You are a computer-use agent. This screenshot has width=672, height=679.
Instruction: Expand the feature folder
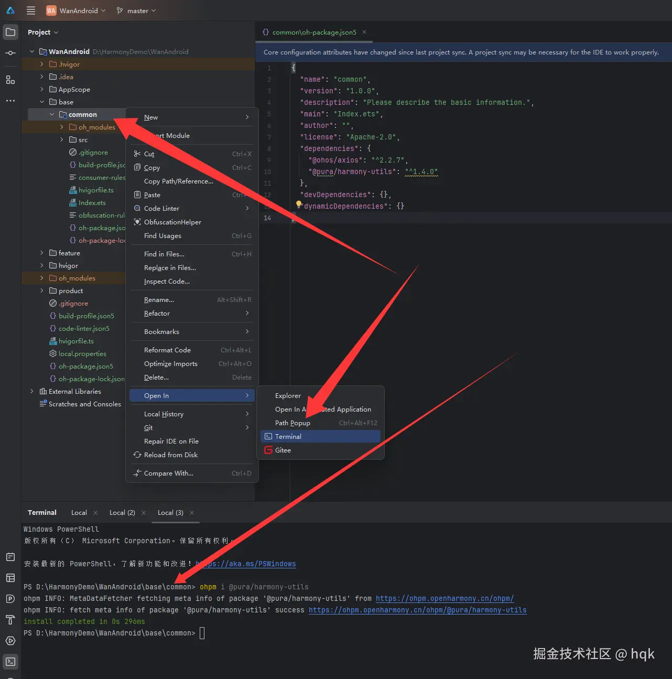pos(42,253)
